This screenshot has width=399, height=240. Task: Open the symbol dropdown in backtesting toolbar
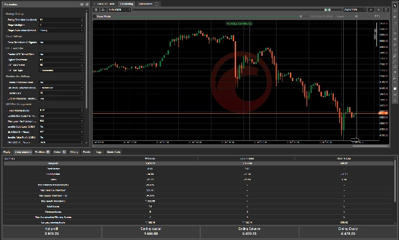click(x=119, y=10)
